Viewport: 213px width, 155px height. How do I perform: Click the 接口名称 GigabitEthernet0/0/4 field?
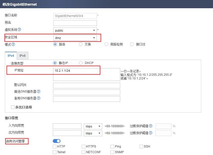click(x=75, y=16)
